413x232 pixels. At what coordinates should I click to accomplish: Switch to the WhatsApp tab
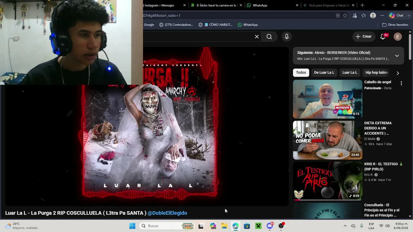point(273,5)
